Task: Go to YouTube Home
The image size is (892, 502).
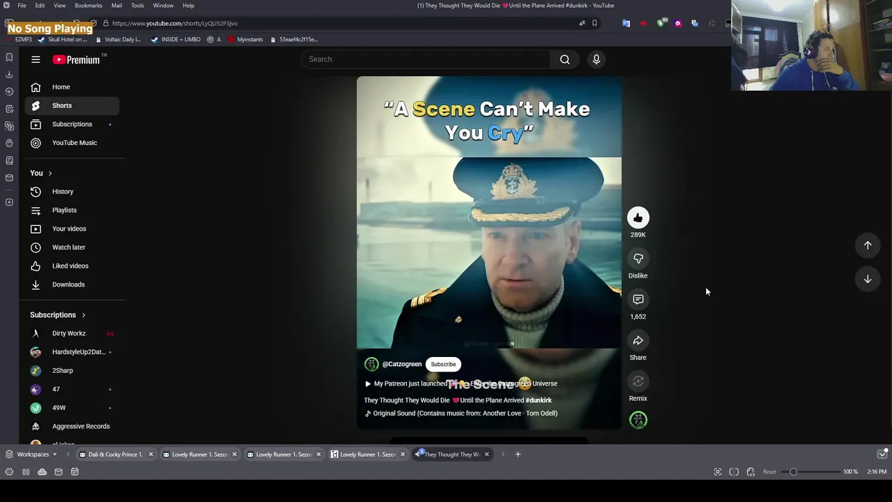Action: click(x=72, y=87)
